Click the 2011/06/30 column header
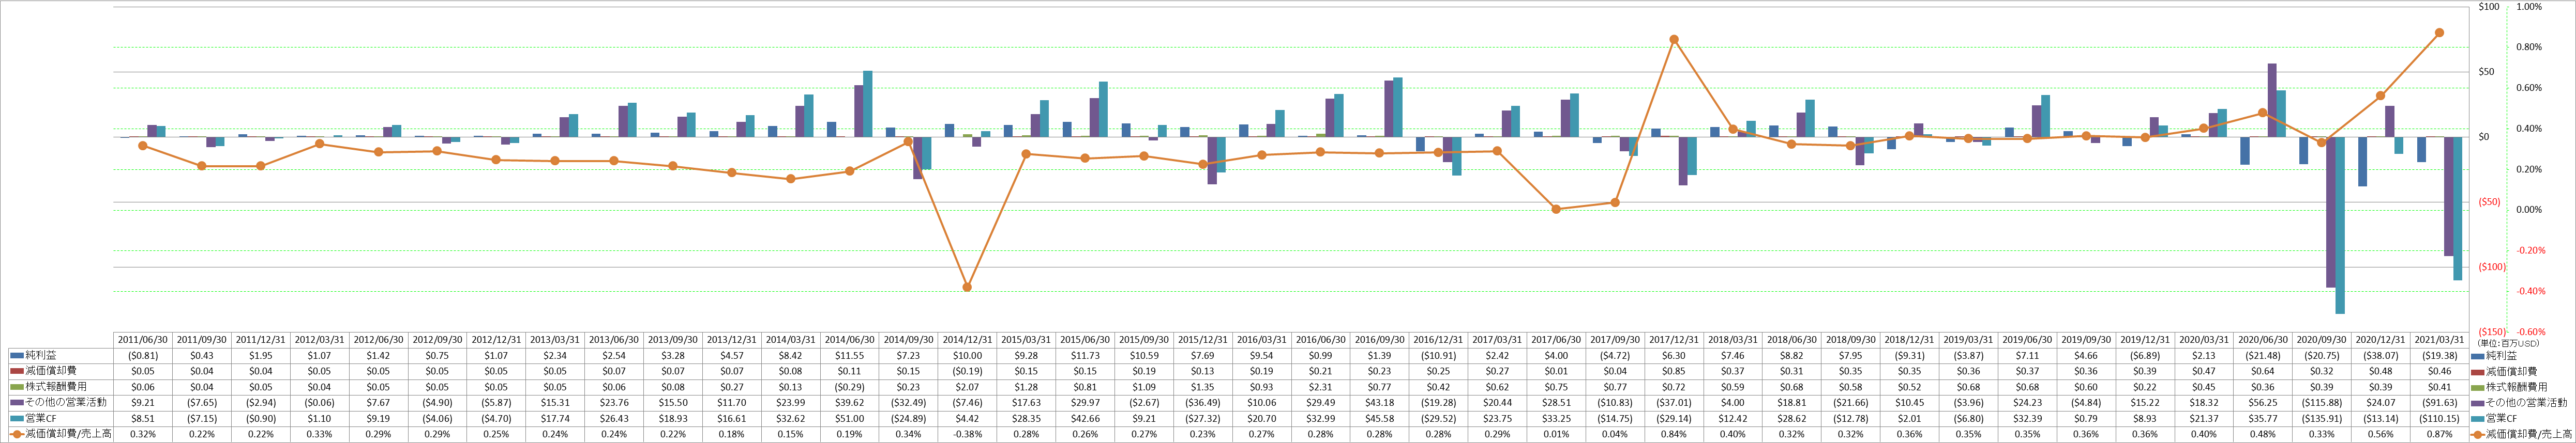The width and height of the screenshot is (2576, 443). (143, 339)
